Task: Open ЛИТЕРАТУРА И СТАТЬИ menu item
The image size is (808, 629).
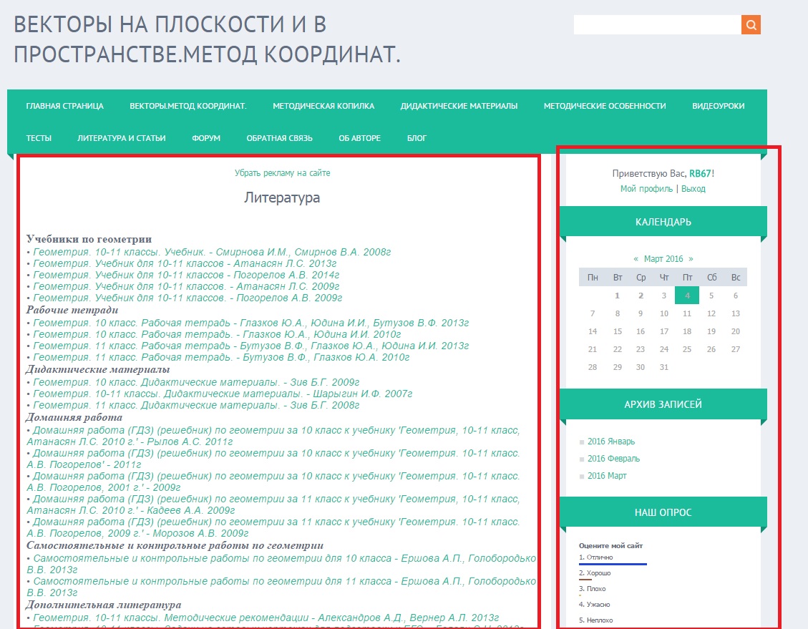Action: (x=122, y=138)
